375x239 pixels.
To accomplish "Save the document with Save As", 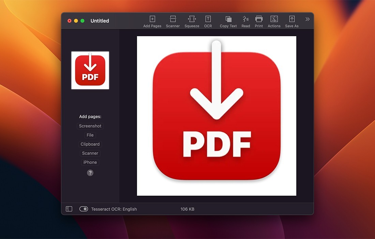I will (291, 21).
